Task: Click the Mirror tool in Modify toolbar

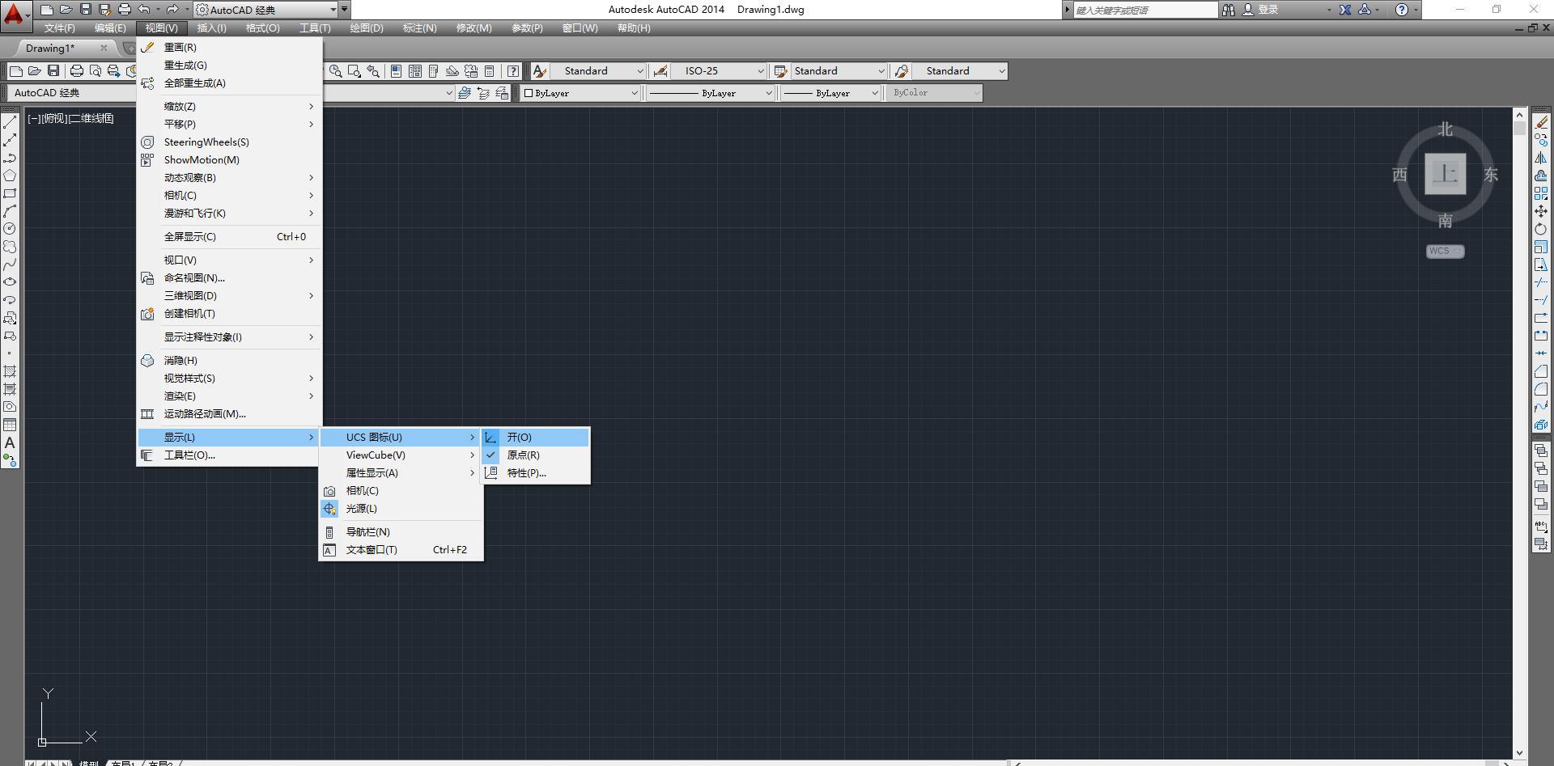Action: point(1541,158)
